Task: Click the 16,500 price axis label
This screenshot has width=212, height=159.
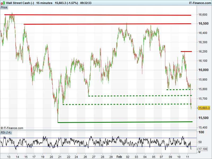Action: pyautogui.click(x=203, y=24)
